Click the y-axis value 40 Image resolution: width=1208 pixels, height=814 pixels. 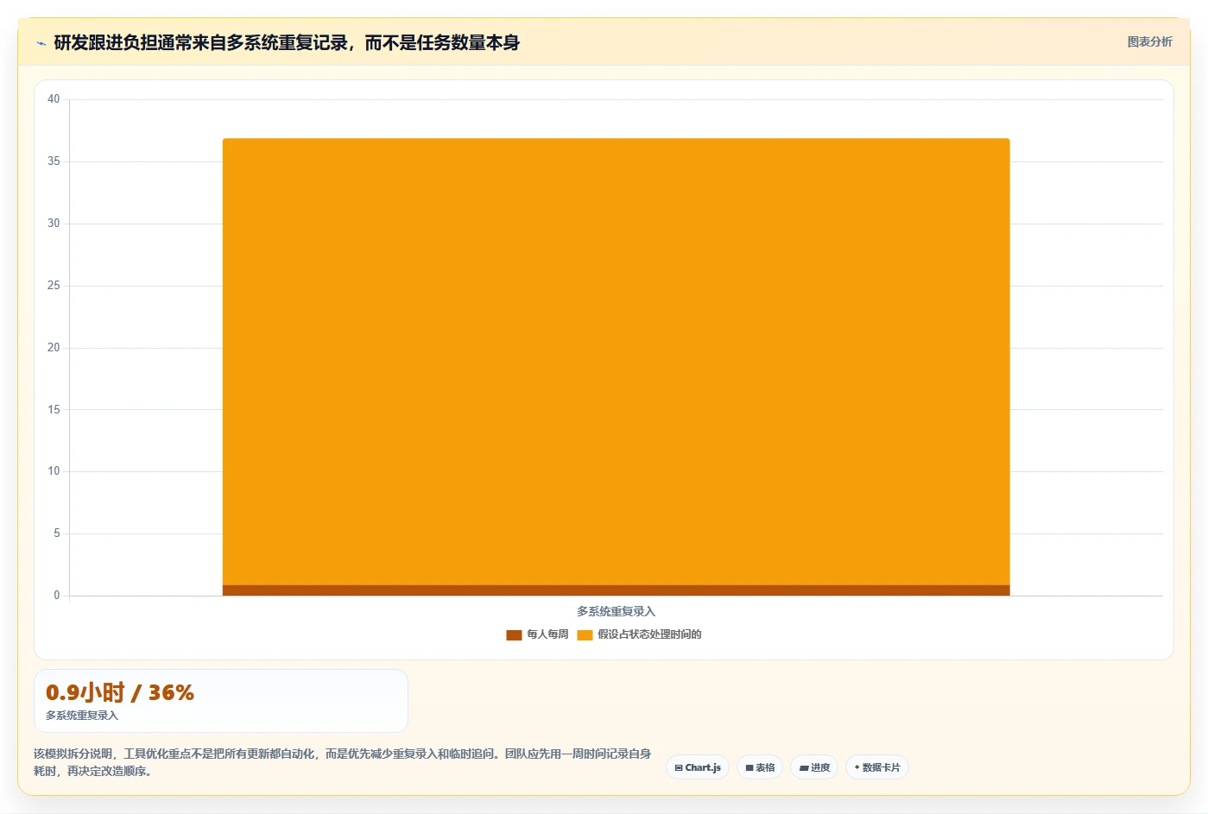pos(54,99)
